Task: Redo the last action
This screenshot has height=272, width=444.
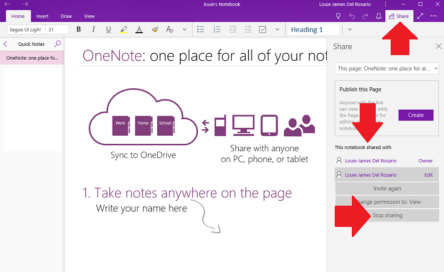Action: tap(365, 16)
